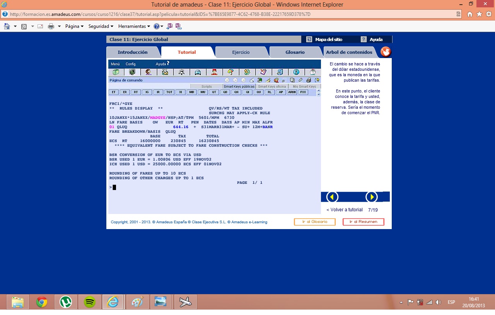Click the pencil edit icon

[300, 80]
